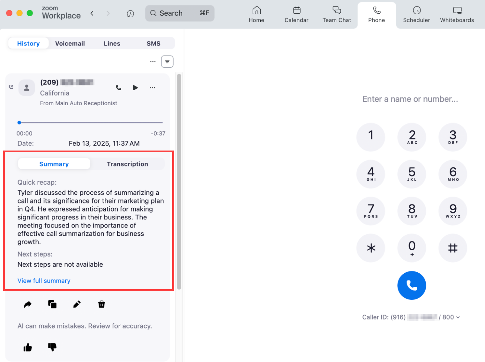
Task: Select the Summary tab
Action: point(54,164)
